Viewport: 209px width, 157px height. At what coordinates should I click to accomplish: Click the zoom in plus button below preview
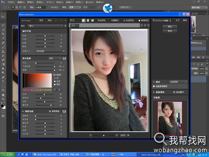[117, 135]
